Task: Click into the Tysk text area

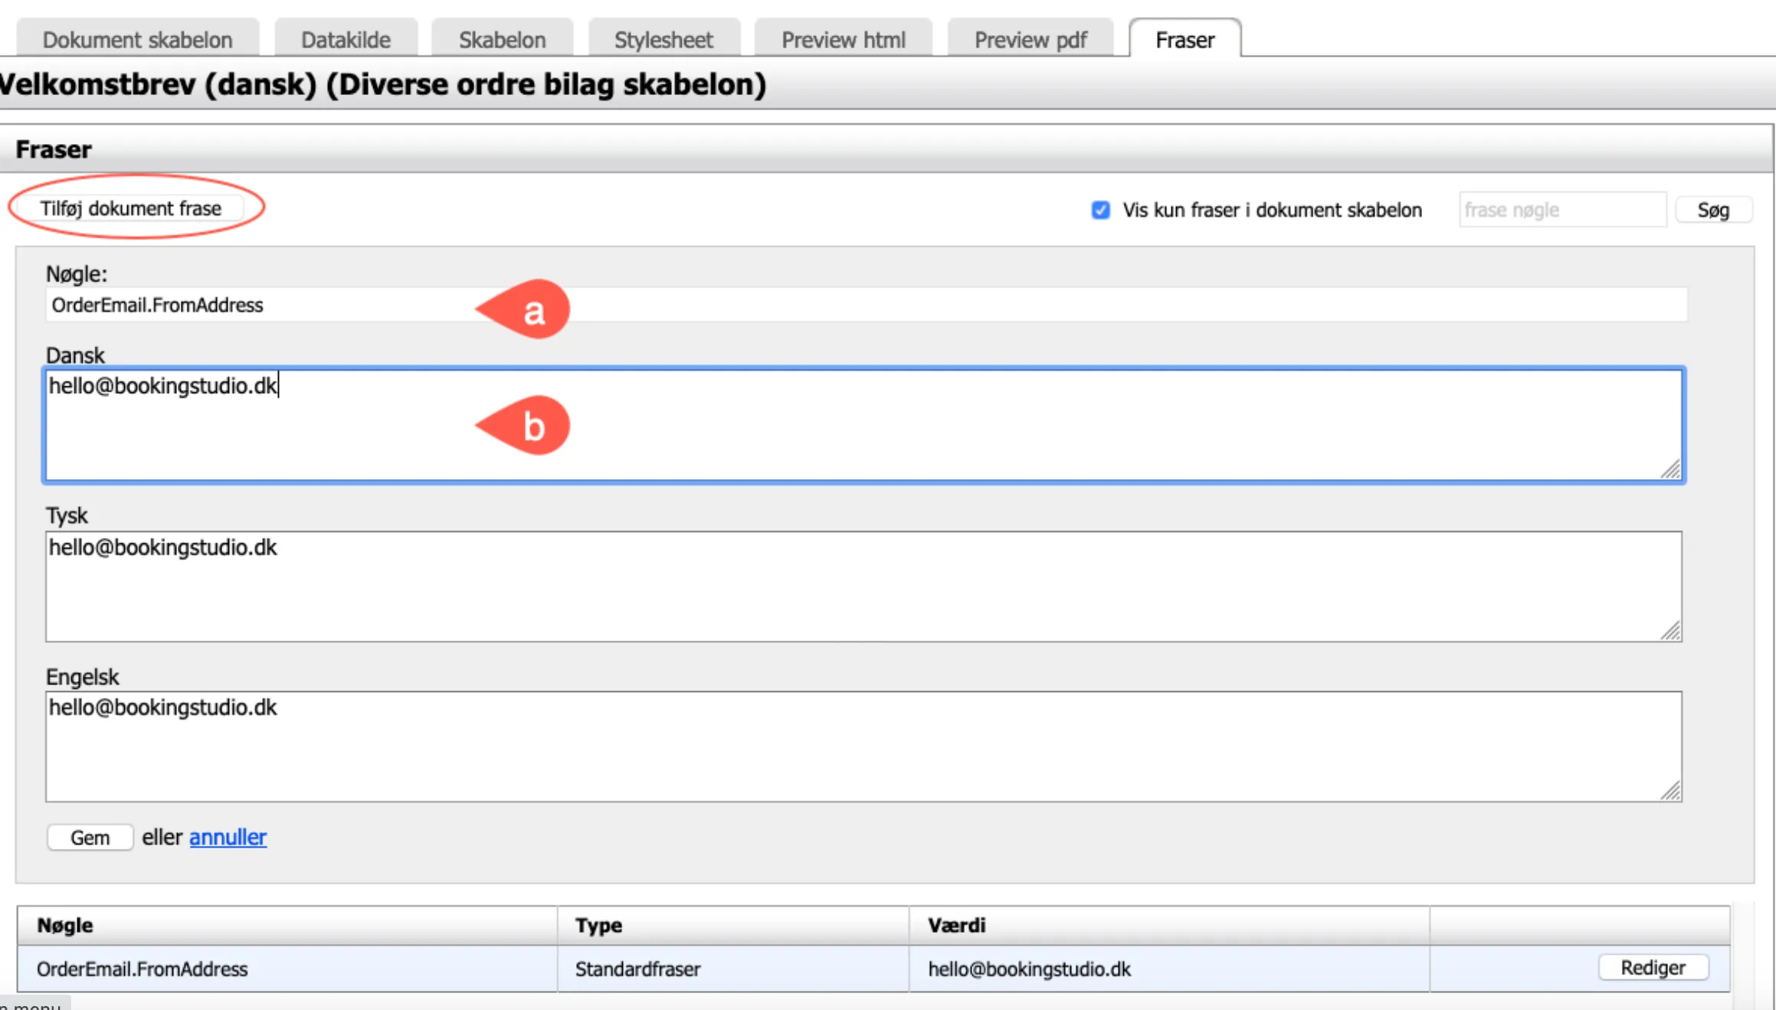Action: click(x=863, y=587)
